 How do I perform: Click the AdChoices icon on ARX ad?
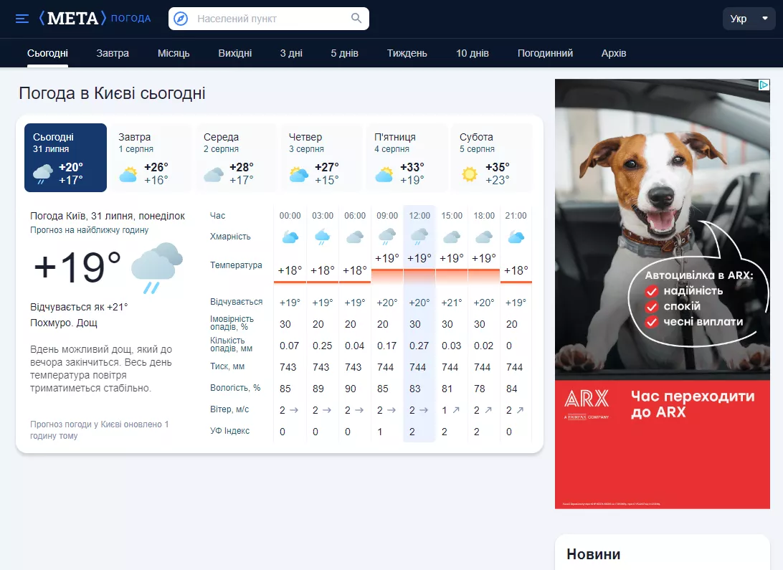coord(764,85)
